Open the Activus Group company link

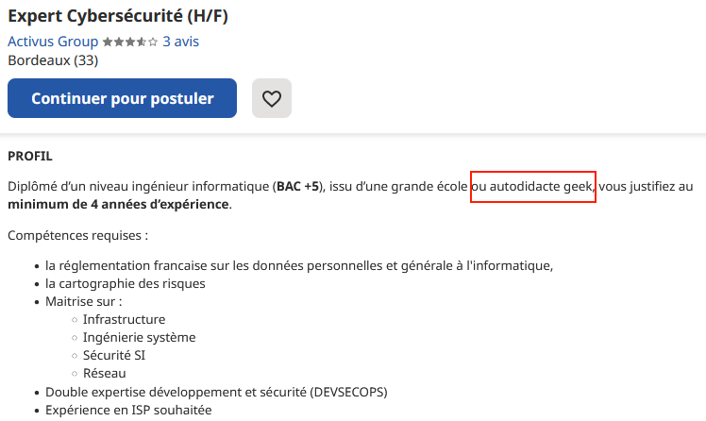53,42
